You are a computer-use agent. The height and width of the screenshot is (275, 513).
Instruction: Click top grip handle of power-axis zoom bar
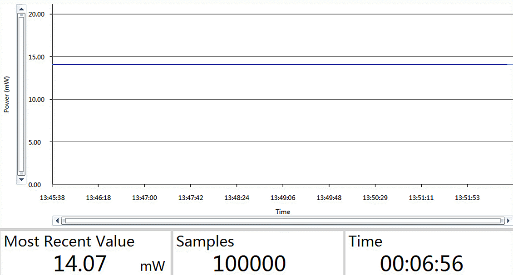pyautogui.click(x=21, y=15)
